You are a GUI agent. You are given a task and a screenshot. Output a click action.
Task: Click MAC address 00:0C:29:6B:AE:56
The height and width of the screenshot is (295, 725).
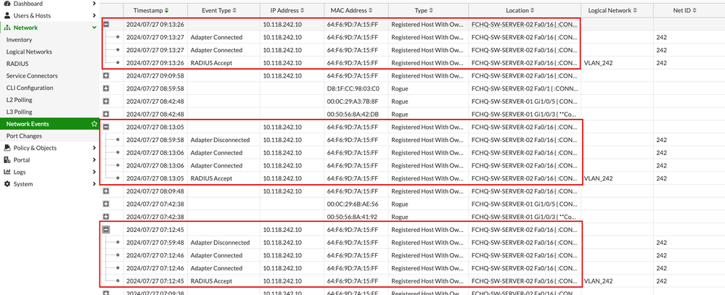tap(353, 204)
